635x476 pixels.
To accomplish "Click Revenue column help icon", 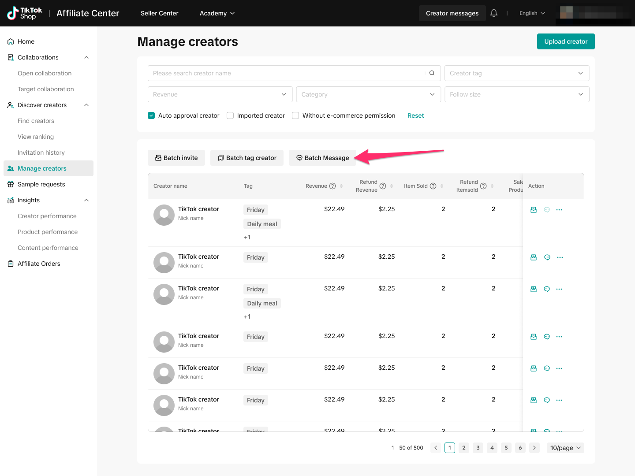I will [332, 186].
